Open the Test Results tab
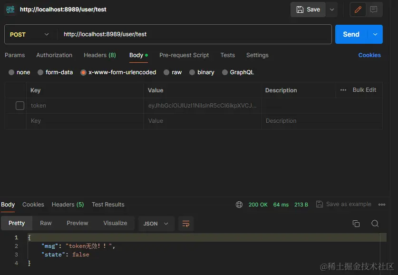The height and width of the screenshot is (275, 398). (108, 205)
